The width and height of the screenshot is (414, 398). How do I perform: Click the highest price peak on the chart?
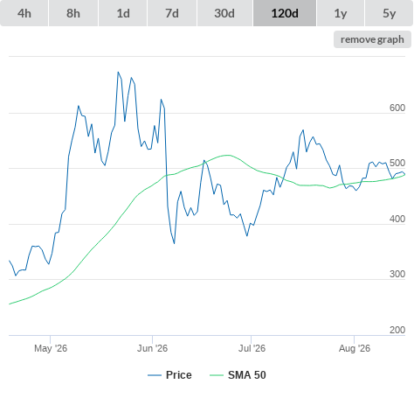[x=118, y=72]
